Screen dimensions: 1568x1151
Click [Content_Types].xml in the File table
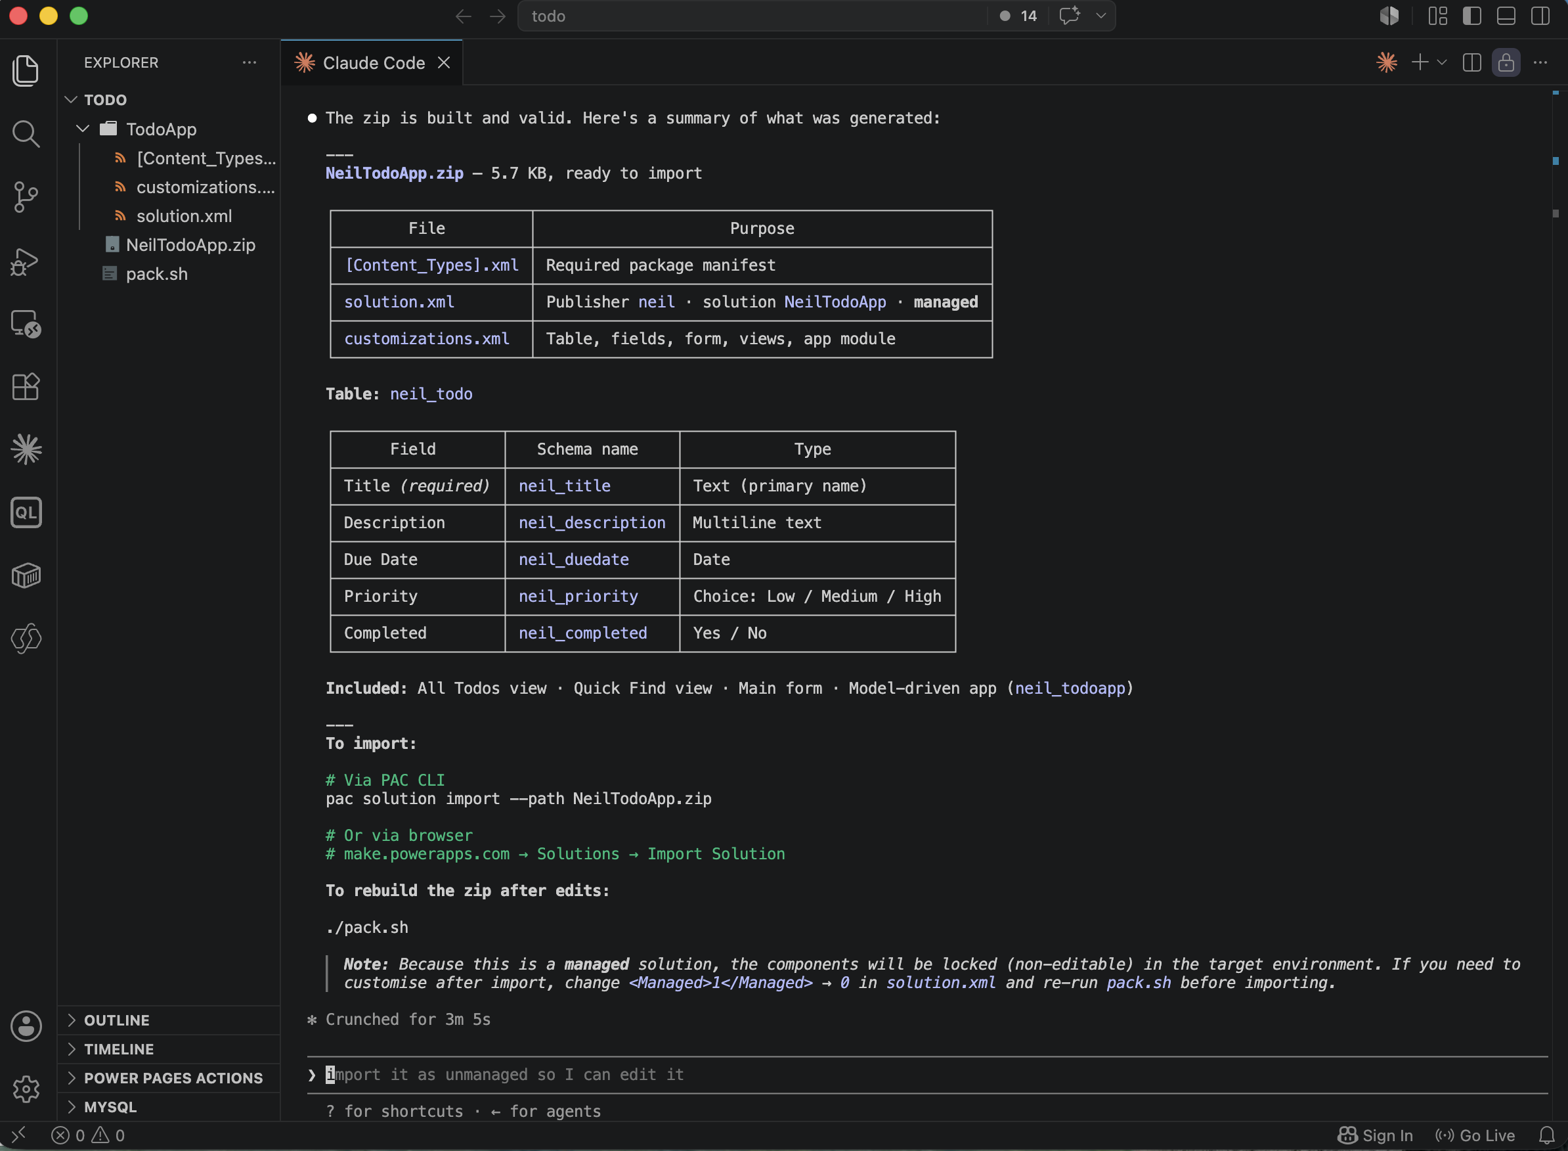click(x=431, y=265)
